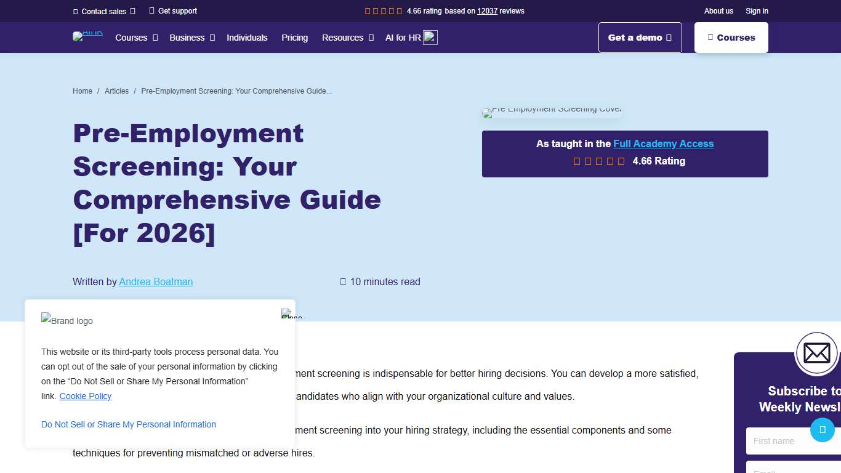The height and width of the screenshot is (473, 841).
Task: Click the star rating icons in the header
Action: click(x=383, y=10)
